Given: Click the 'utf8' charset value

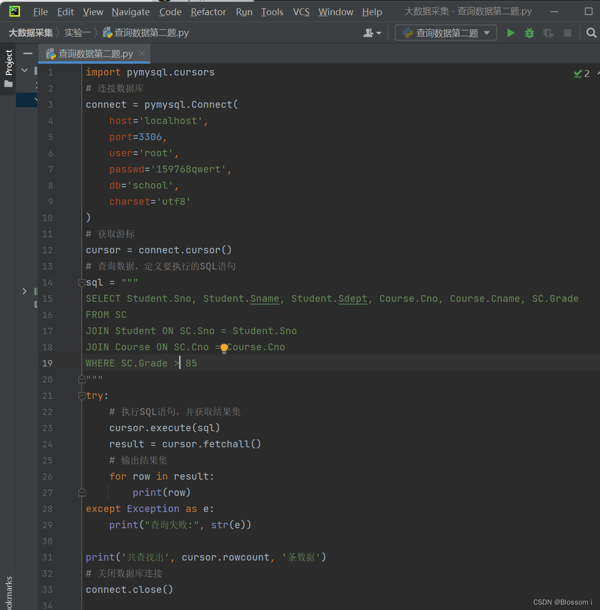Looking at the screenshot, I should click(x=174, y=201).
